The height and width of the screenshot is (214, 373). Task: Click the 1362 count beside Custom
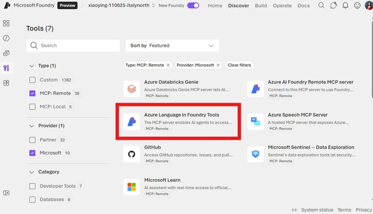(x=67, y=80)
